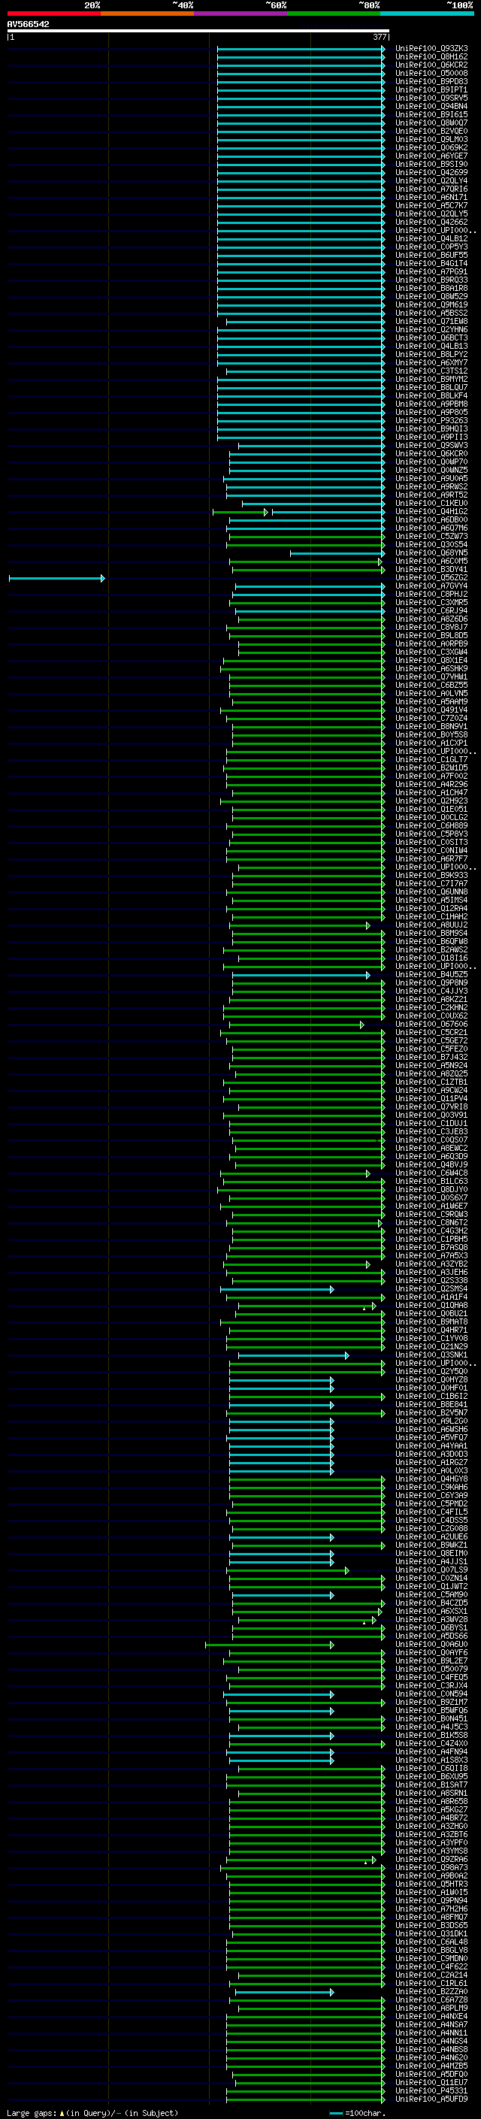Screen dimensions: 481x2119
Task: Select the UniRef100_Q9LM03 label
Action: pos(431,140)
